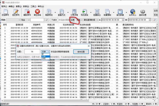Click the 反选 invert selection button
Viewport: 159px width, 106px height.
156,15
